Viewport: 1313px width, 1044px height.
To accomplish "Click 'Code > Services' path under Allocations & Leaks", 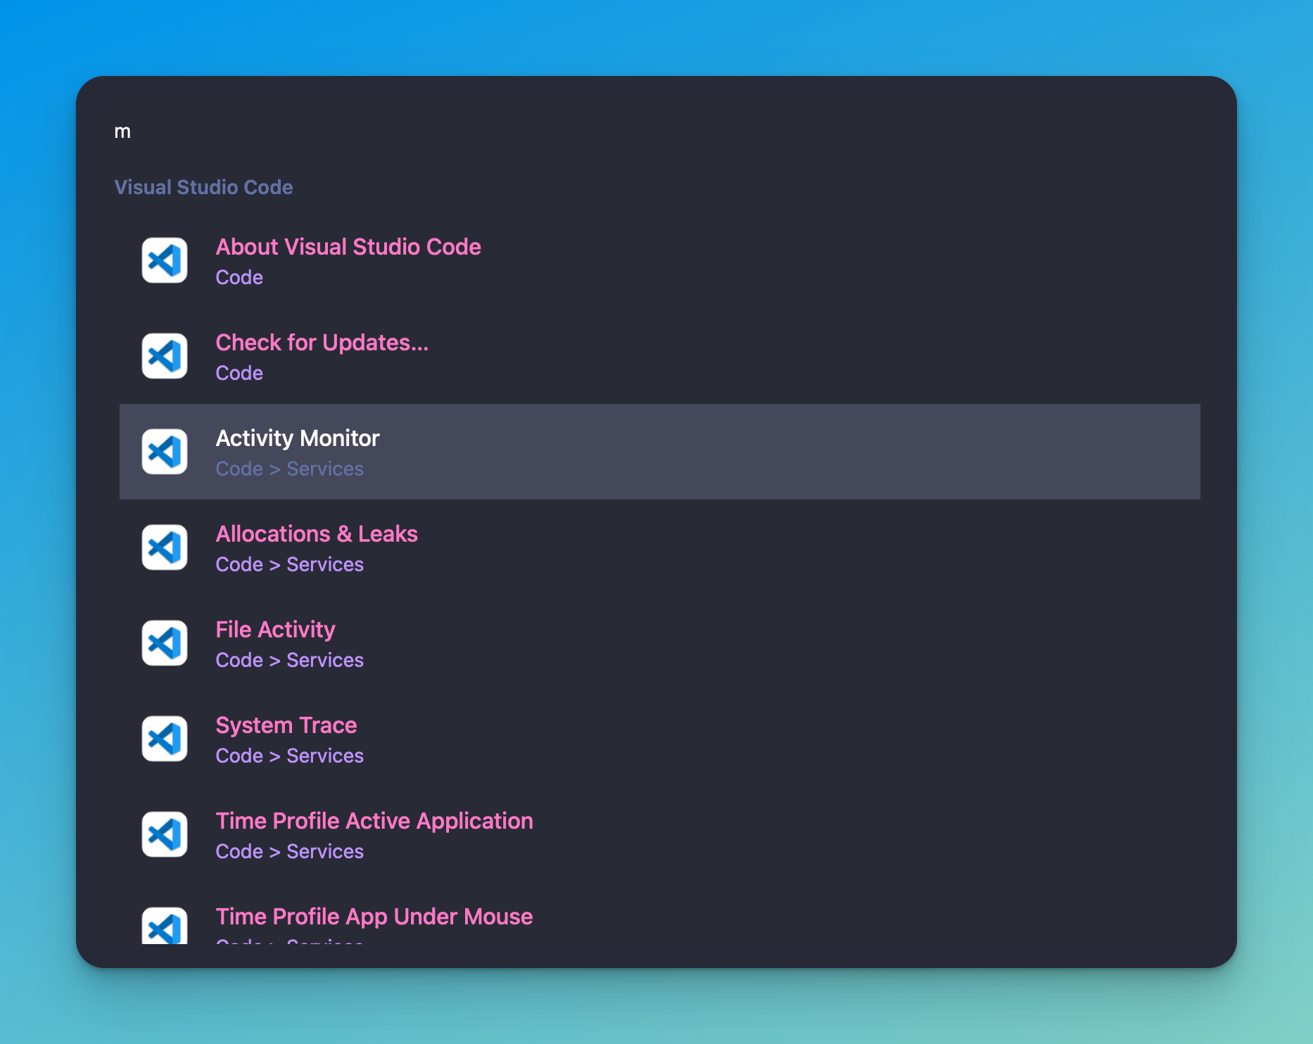I will coord(289,564).
